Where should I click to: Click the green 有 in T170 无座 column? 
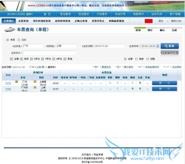[140, 83]
